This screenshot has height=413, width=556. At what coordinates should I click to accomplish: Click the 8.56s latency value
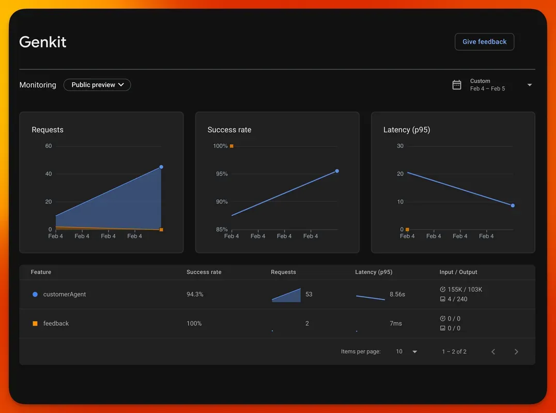pos(397,294)
